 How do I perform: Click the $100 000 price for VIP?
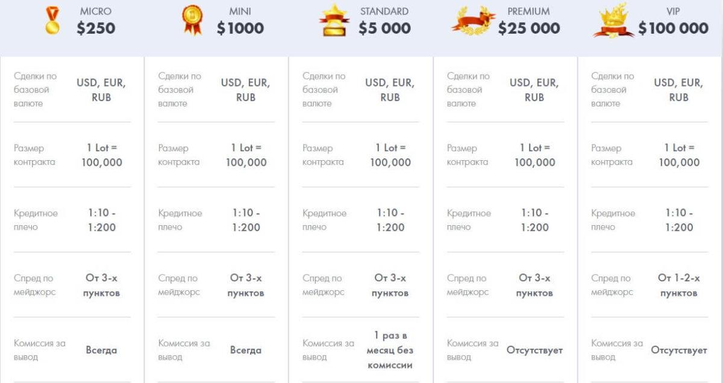coord(673,28)
